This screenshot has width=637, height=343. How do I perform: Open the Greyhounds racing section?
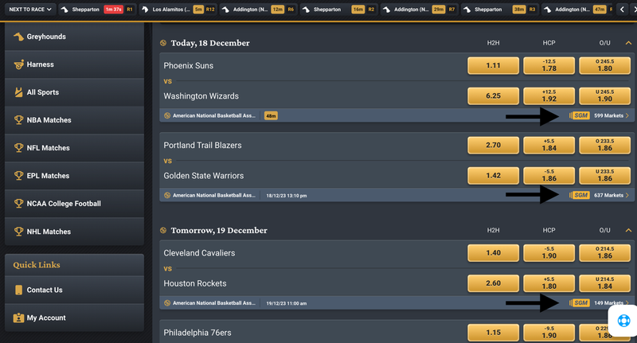coord(74,37)
